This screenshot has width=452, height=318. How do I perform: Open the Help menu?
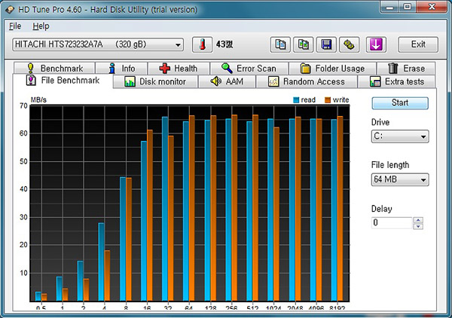tap(41, 26)
